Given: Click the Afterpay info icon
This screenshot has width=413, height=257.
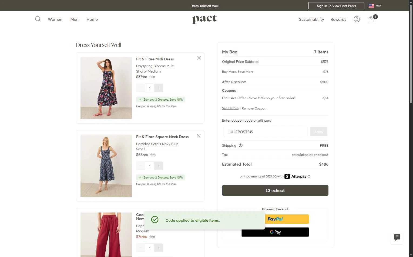Looking at the screenshot, I should pyautogui.click(x=309, y=177).
